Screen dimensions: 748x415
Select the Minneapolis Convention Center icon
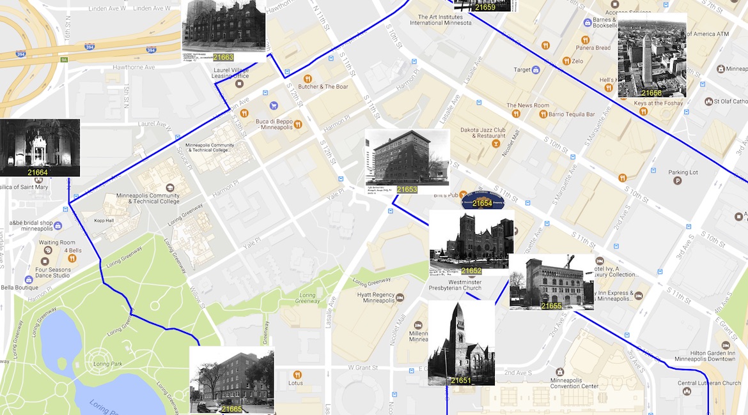560,372
